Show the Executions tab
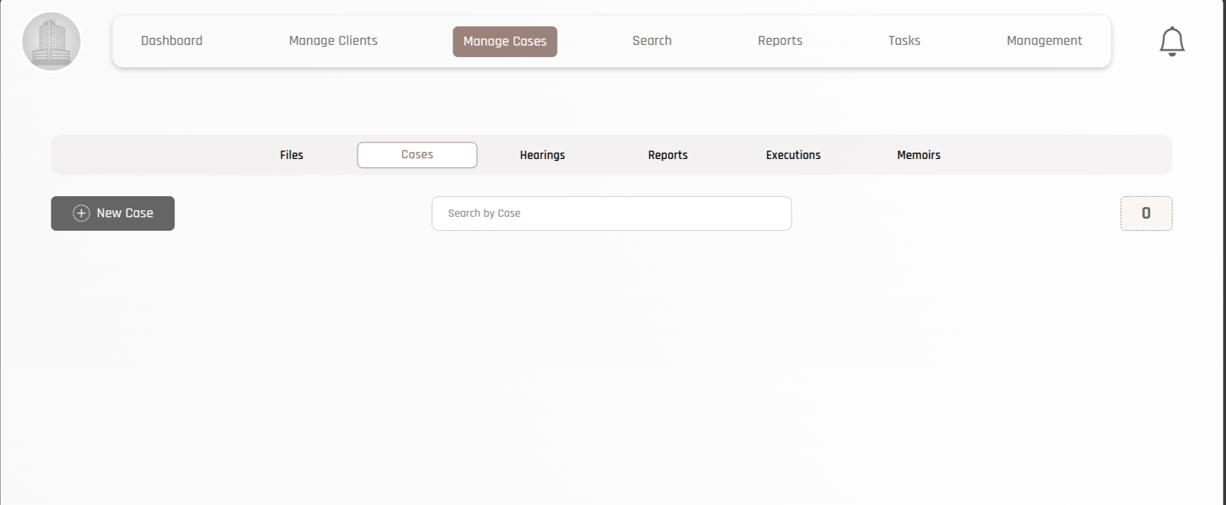This screenshot has height=505, width=1226. coord(793,155)
